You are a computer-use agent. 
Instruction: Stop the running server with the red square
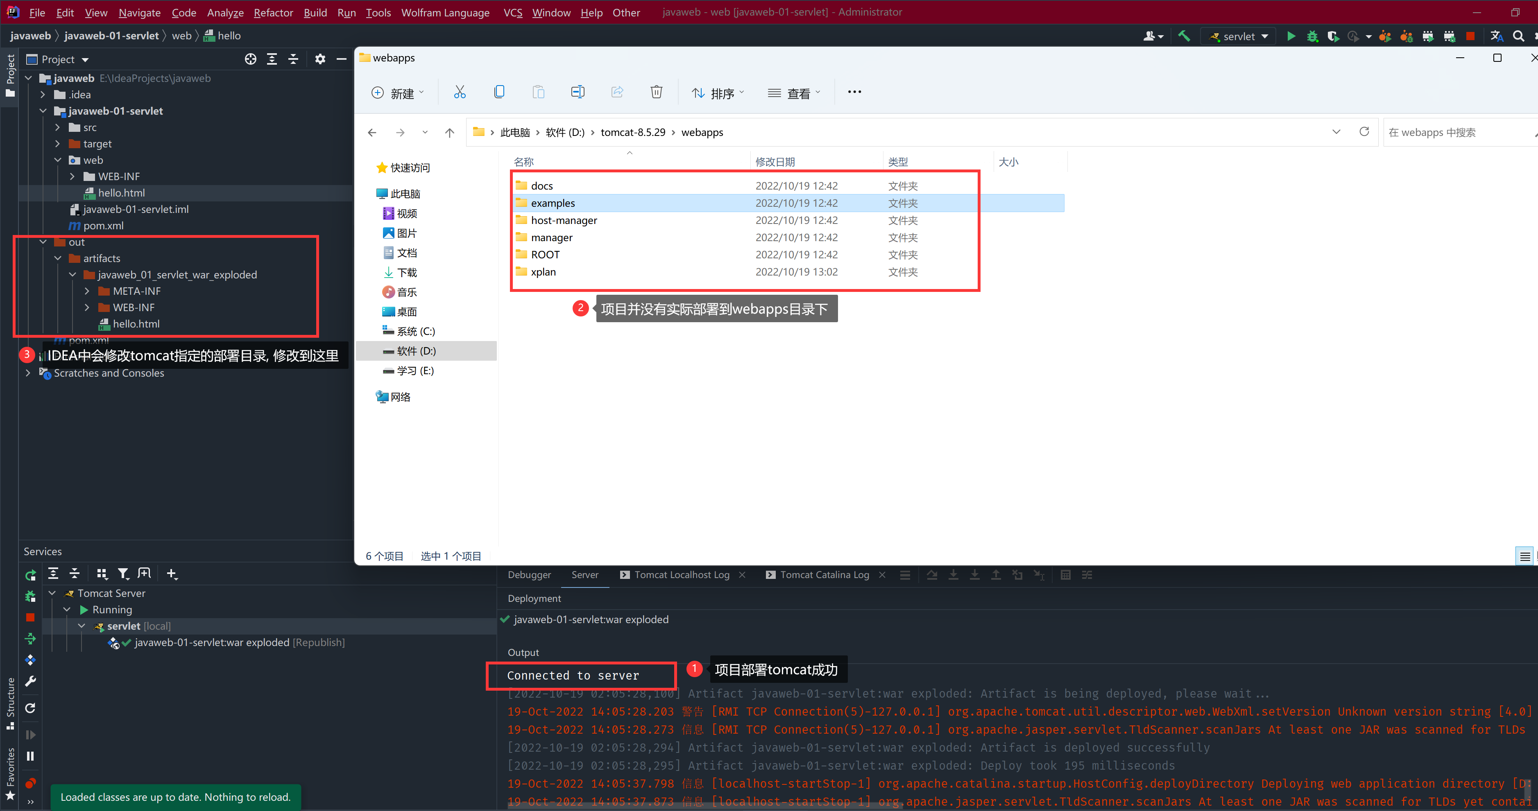point(1470,36)
